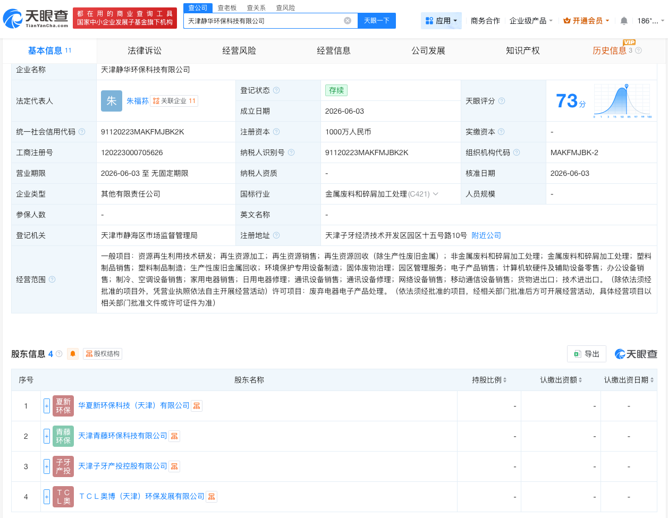668x518 pixels.
Task: Open the 股权结构 button
Action: click(103, 354)
